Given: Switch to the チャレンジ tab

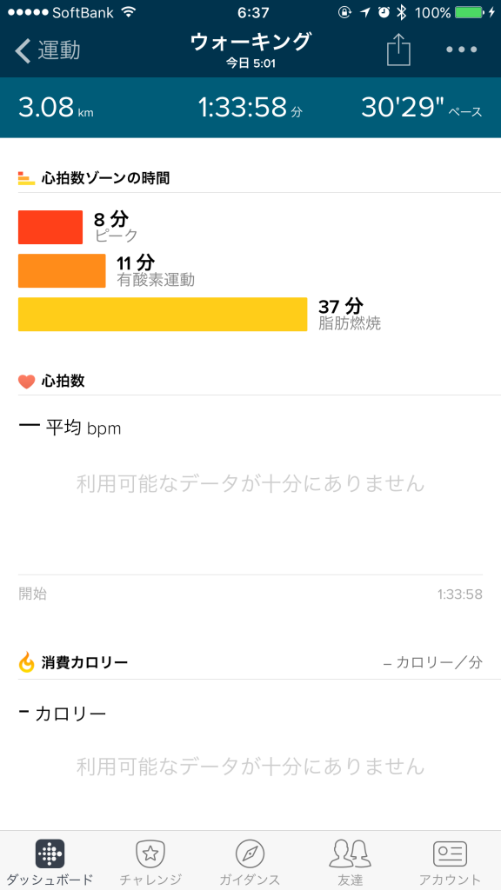Looking at the screenshot, I should (150, 863).
